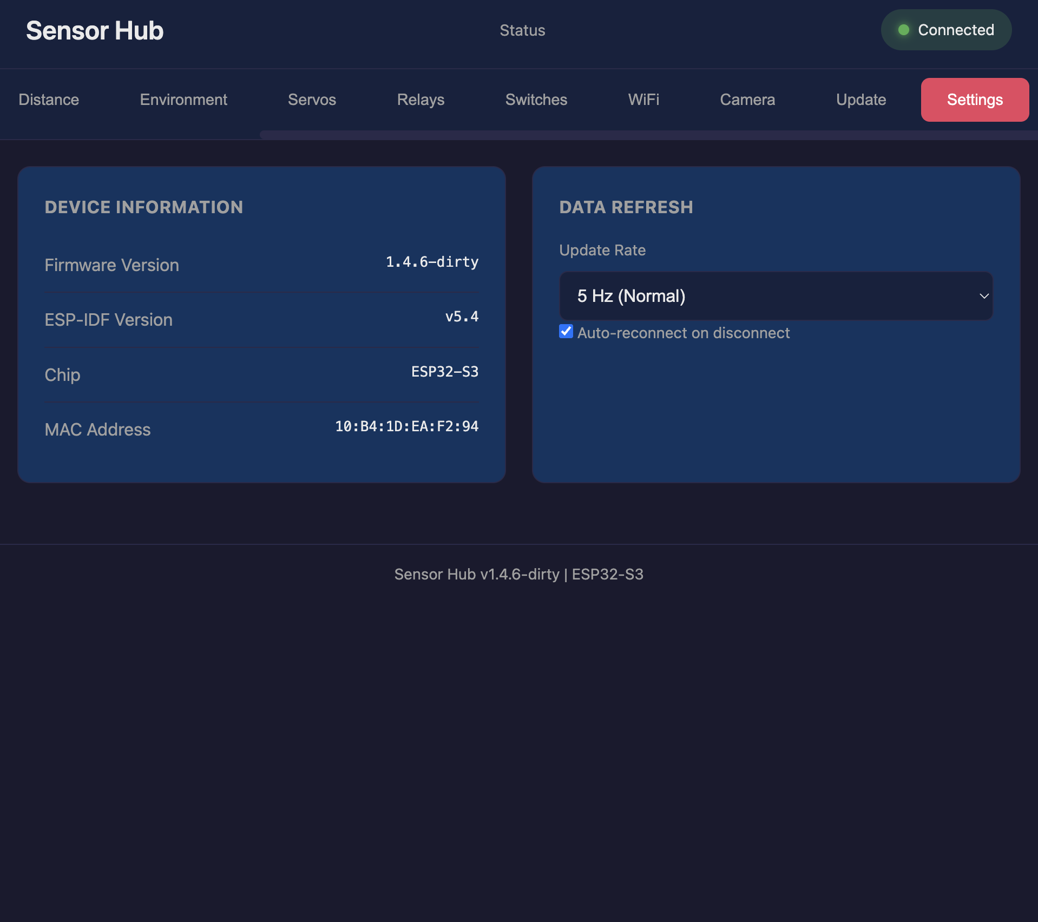Click the Status header text
The image size is (1038, 922).
[x=522, y=30]
